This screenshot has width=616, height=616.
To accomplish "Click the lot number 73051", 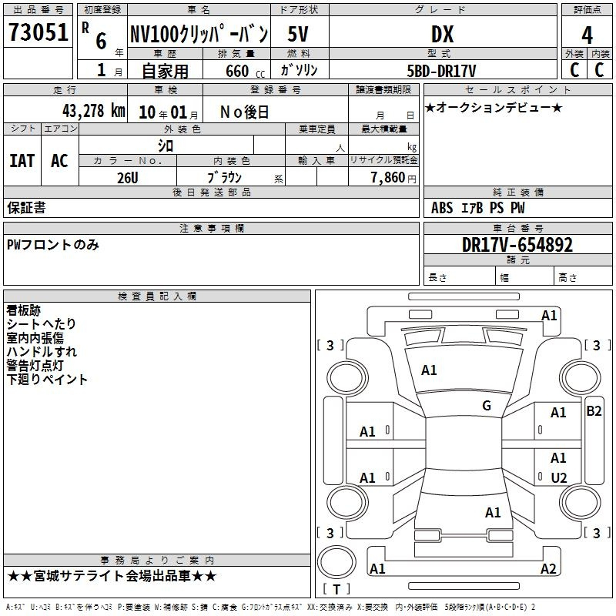I will coord(38,32).
